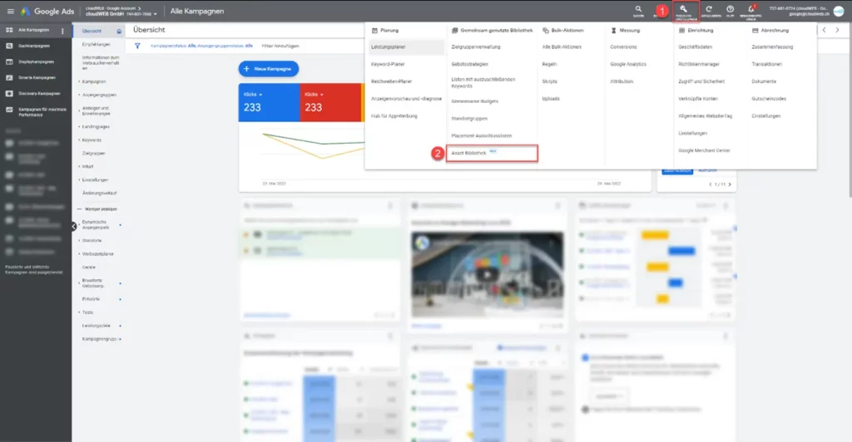Viewport: 852px width, 442px height.
Task: Click the Alle Kampagnen grid icon
Action: (9, 31)
